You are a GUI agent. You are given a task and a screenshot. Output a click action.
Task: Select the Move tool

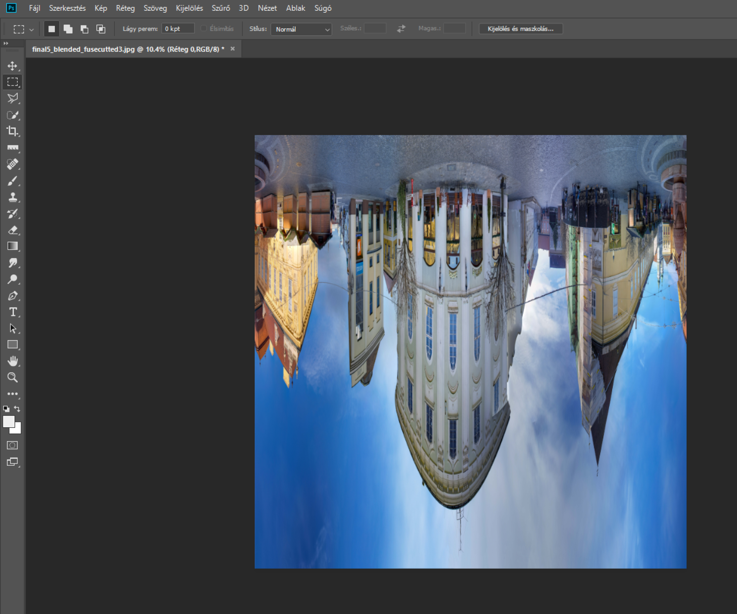tap(12, 66)
